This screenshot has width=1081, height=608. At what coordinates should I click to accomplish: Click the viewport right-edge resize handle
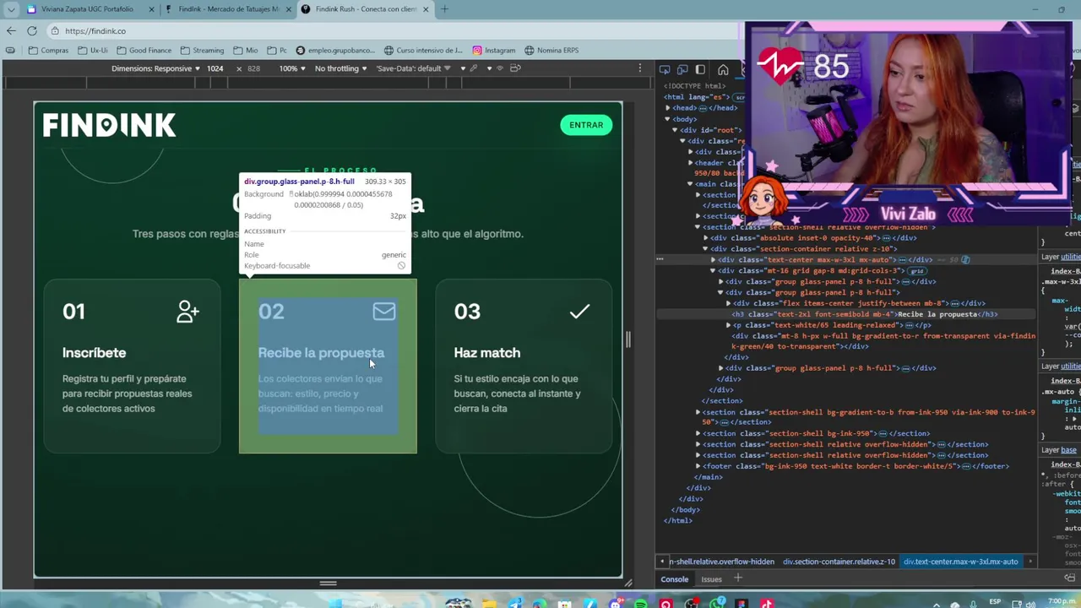click(627, 339)
